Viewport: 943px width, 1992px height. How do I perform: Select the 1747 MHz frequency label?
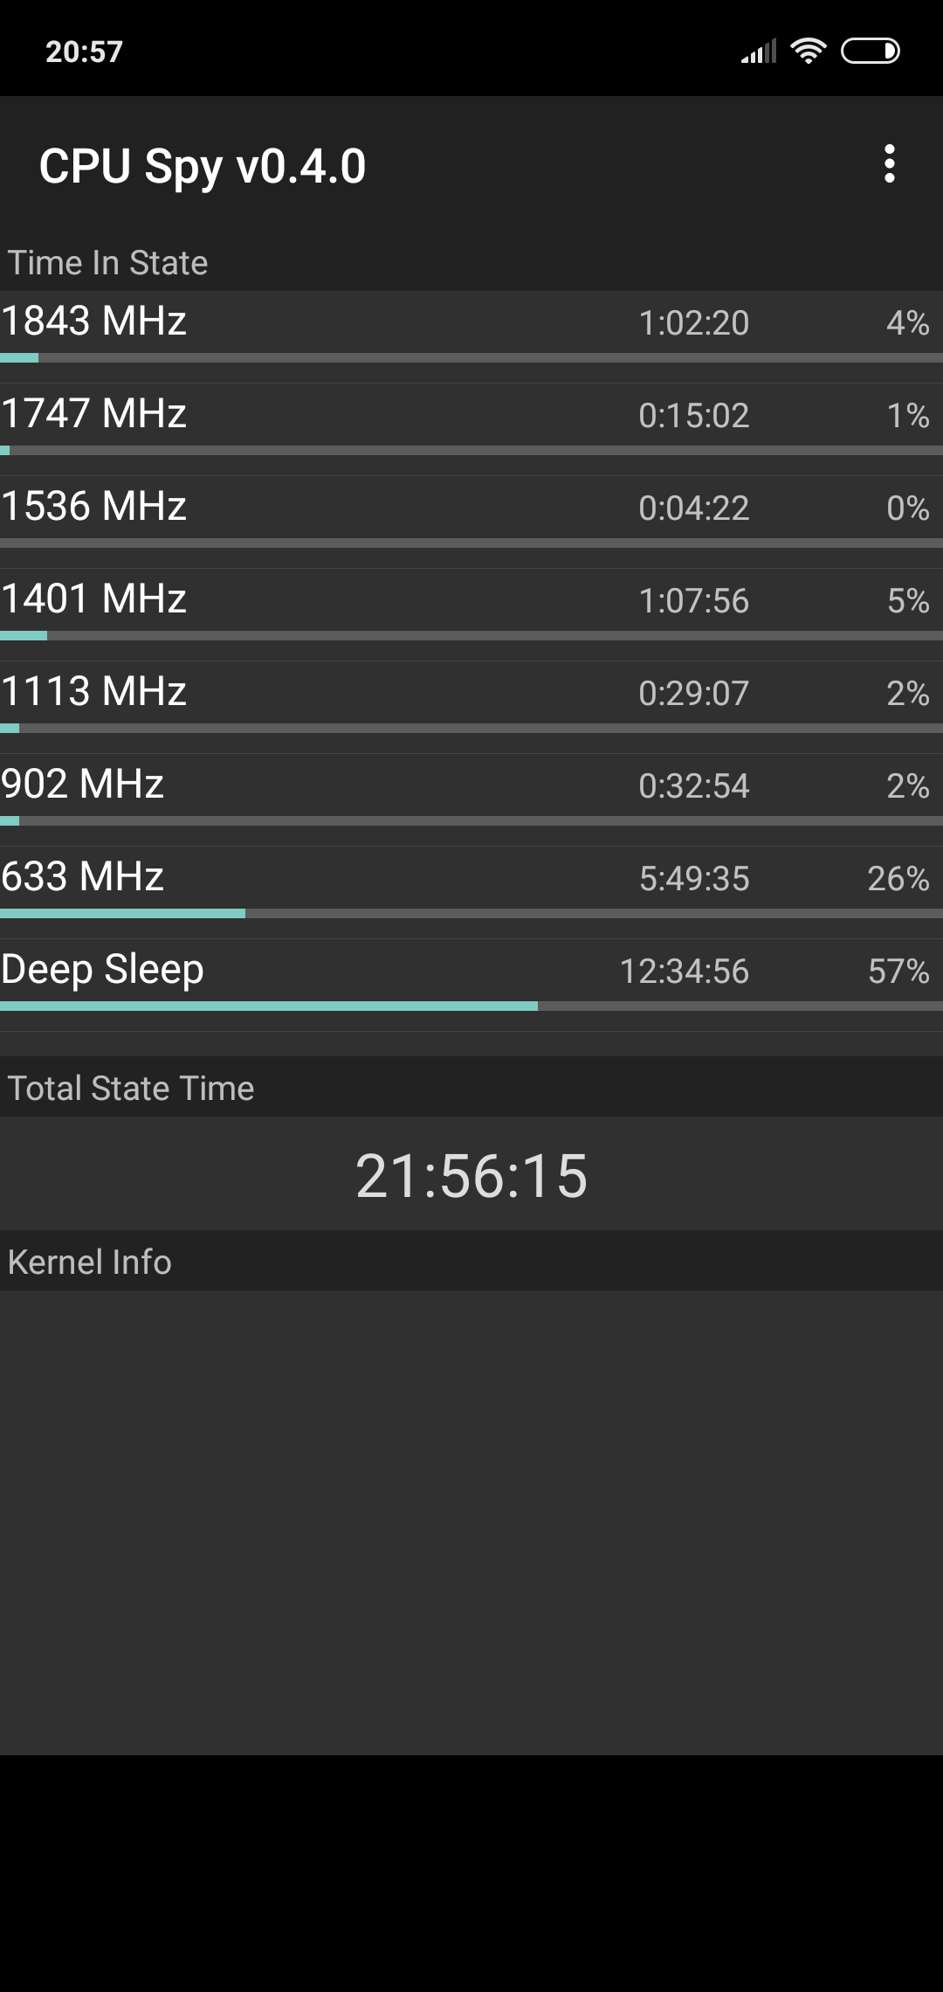coord(94,414)
